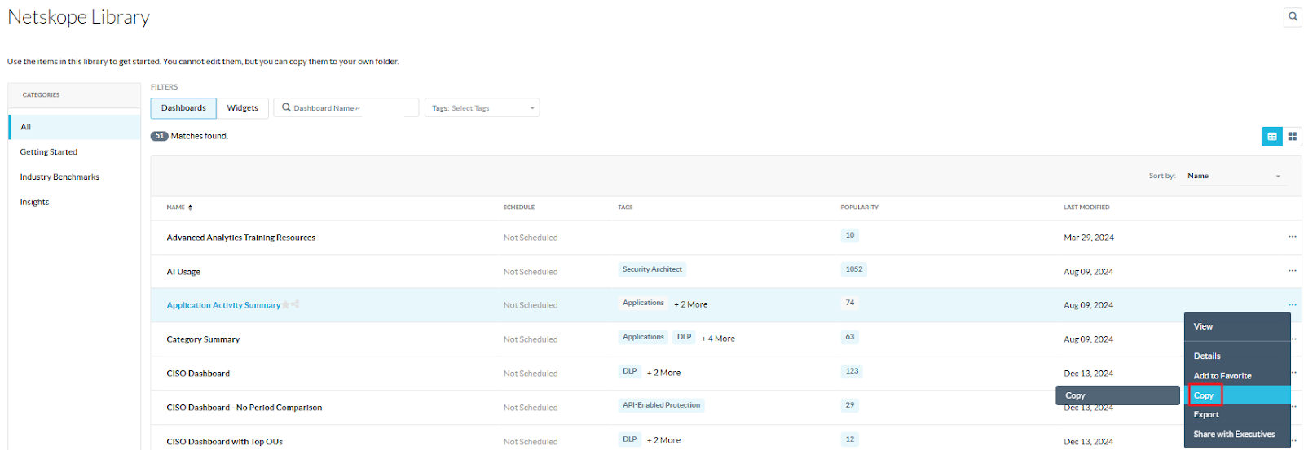Image resolution: width=1304 pixels, height=450 pixels.
Task: Select Share with Executives menu entry
Action: click(x=1237, y=434)
